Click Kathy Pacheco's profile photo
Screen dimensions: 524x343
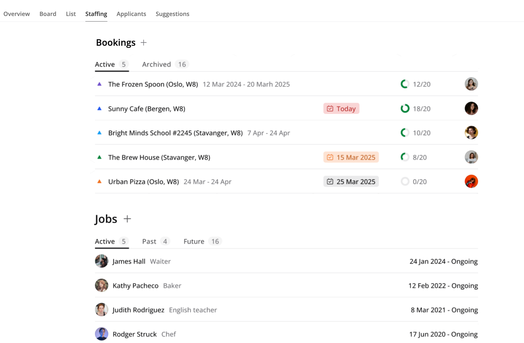pos(101,285)
